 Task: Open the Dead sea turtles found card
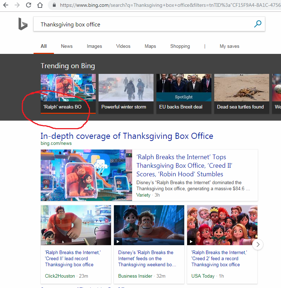(x=242, y=94)
